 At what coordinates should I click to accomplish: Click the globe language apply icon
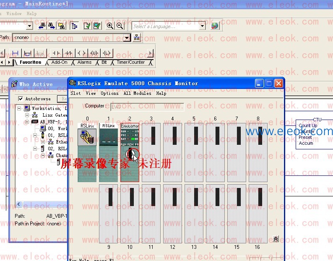215,26
